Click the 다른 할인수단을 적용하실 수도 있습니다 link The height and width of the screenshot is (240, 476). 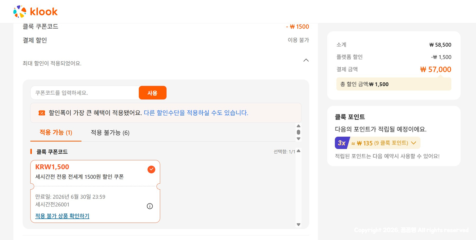pyautogui.click(x=196, y=113)
